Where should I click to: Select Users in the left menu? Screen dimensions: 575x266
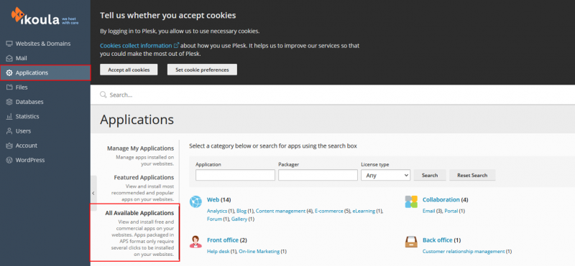coord(23,131)
